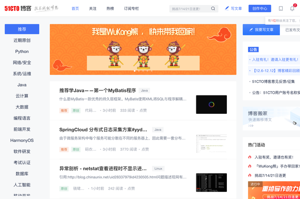Click Java tag on SpringCloud article

[x=157, y=130]
